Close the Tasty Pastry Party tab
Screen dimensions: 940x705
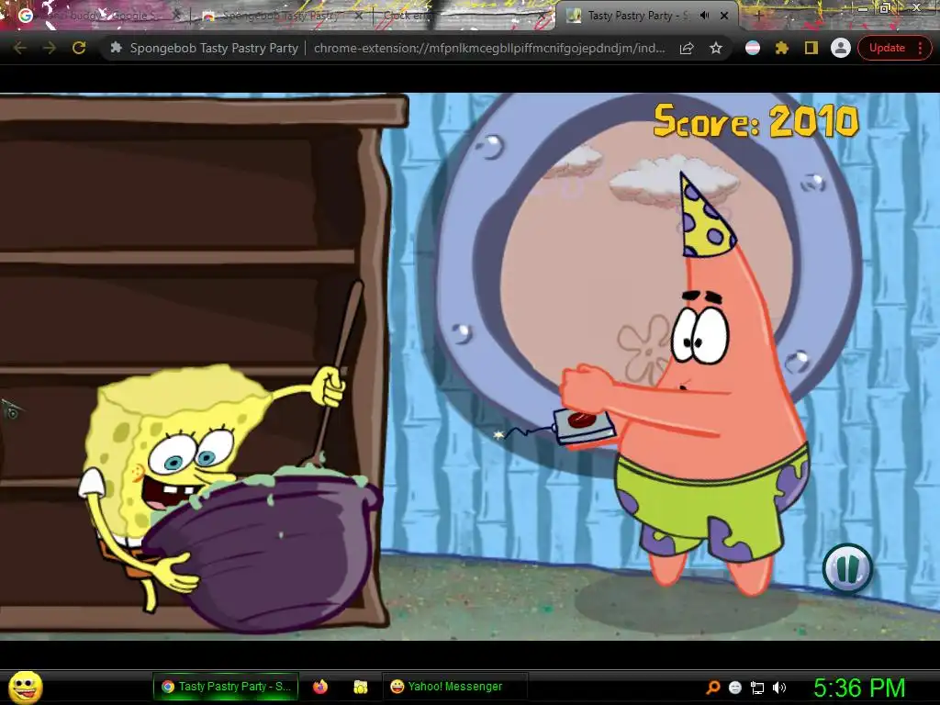[x=724, y=16]
